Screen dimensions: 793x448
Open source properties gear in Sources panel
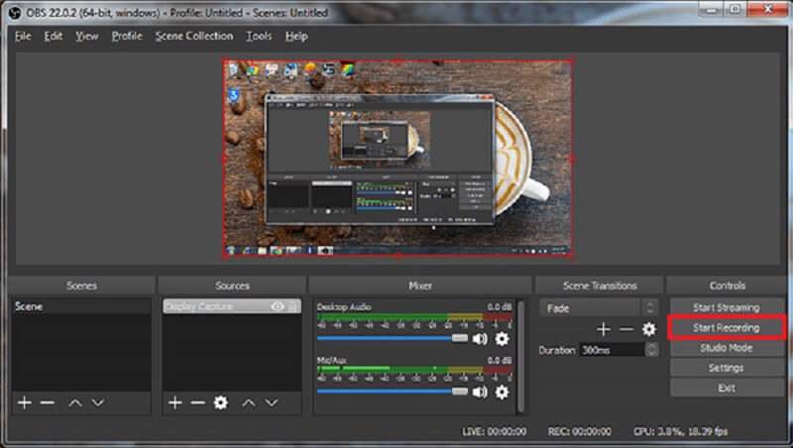(220, 402)
